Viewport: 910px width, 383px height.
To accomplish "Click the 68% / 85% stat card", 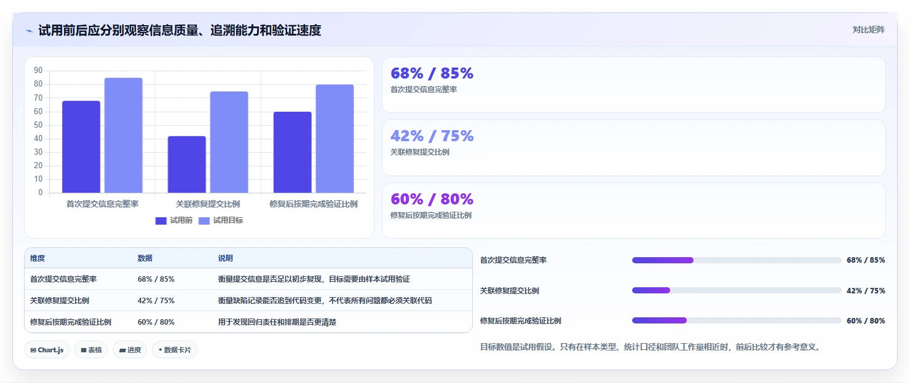I will [x=634, y=85].
